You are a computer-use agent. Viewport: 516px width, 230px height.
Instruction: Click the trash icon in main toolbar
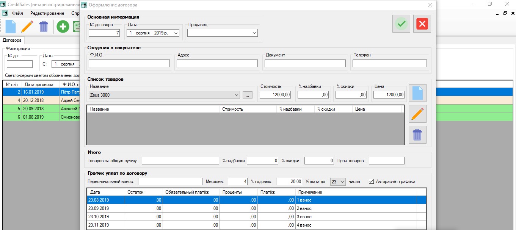[x=44, y=27]
